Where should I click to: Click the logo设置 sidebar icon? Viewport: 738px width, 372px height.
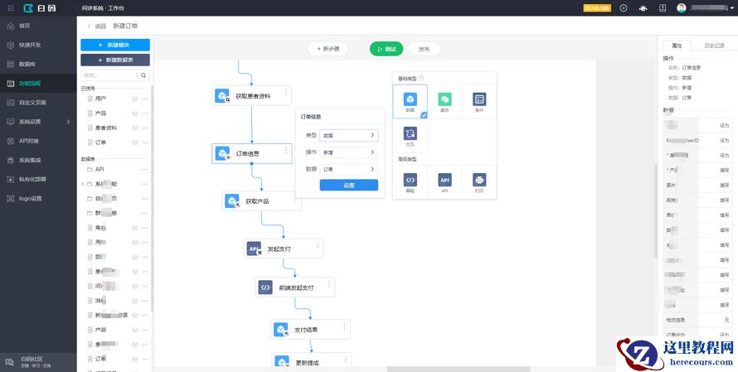[x=10, y=199]
